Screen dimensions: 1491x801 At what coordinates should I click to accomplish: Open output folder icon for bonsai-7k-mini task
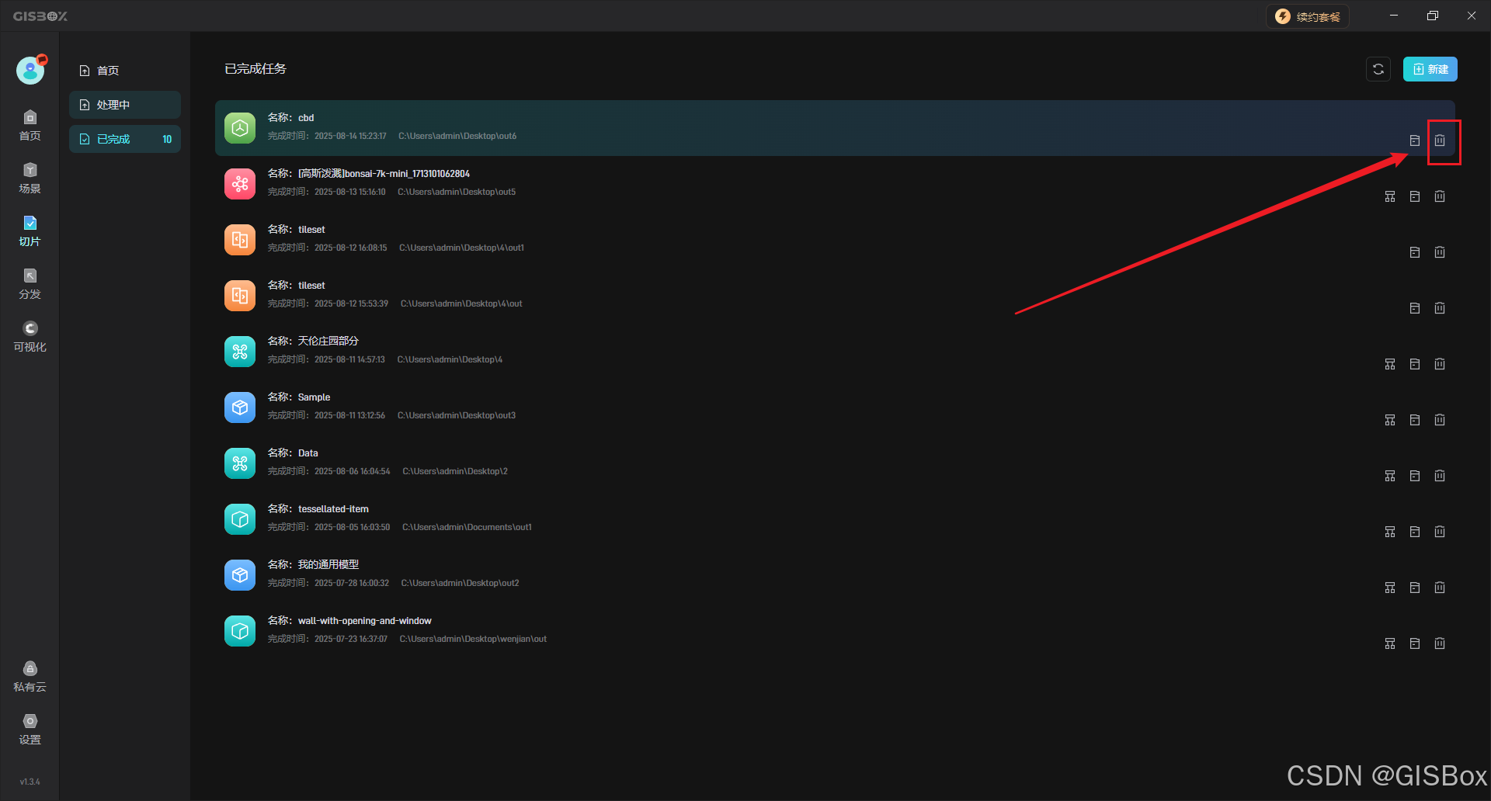1415,196
